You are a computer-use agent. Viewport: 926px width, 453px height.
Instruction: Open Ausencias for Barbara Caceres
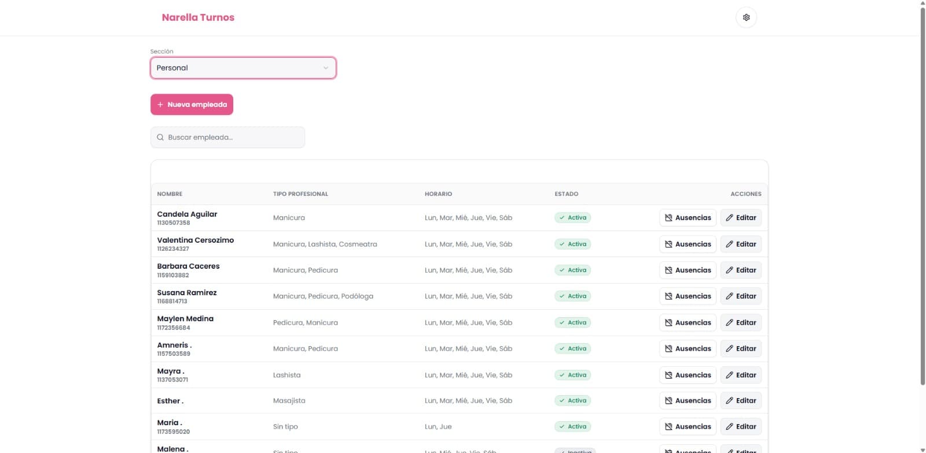688,270
